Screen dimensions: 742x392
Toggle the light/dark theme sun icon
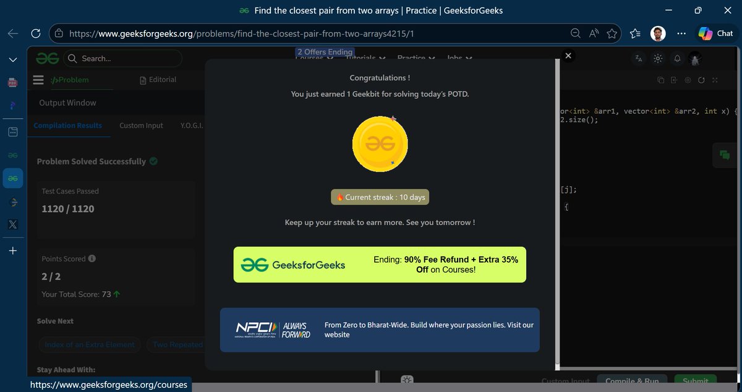tap(657, 59)
